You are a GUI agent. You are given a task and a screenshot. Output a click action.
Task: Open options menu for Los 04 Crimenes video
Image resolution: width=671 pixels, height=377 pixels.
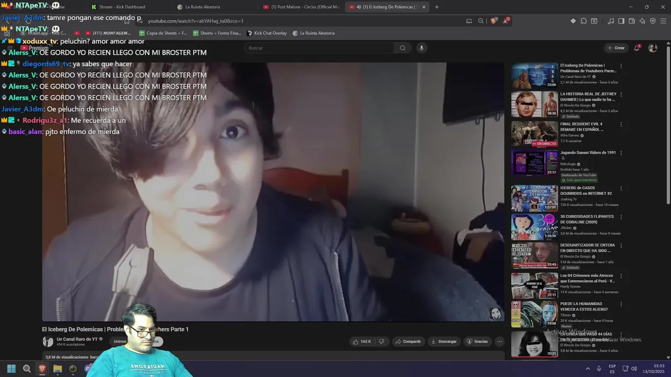621,276
